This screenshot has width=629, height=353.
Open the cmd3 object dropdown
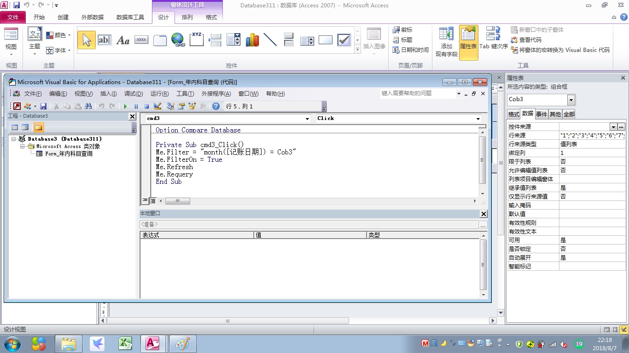308,119
